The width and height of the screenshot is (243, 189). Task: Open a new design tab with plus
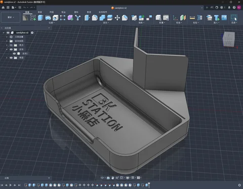pos(207,8)
